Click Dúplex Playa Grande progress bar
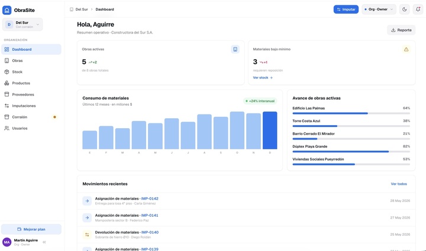426x251 pixels. coord(351,152)
